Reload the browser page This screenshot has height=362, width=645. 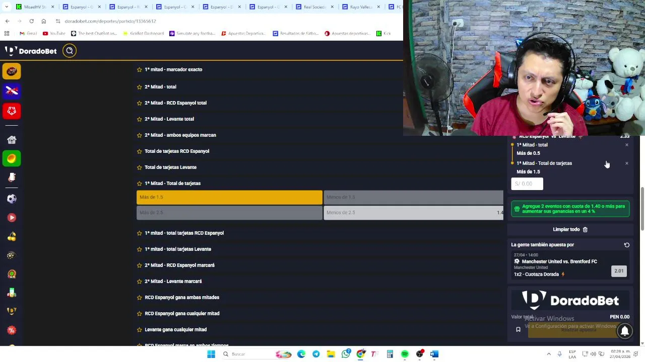pos(31,21)
